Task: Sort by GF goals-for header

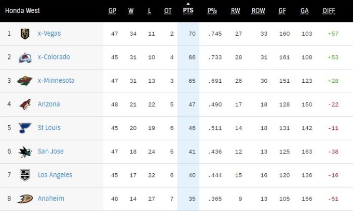Action: [282, 11]
